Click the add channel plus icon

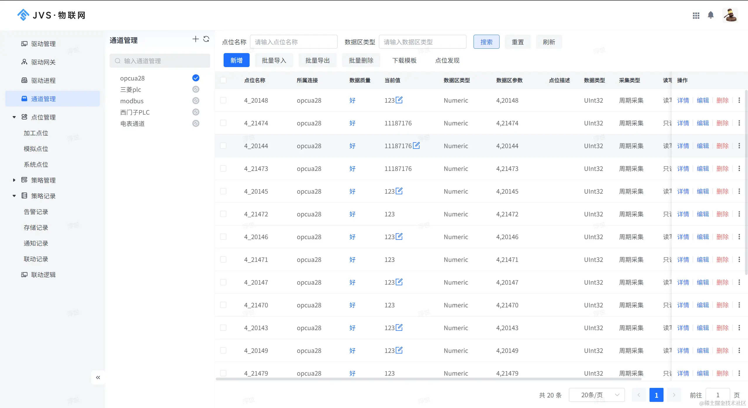pyautogui.click(x=196, y=39)
